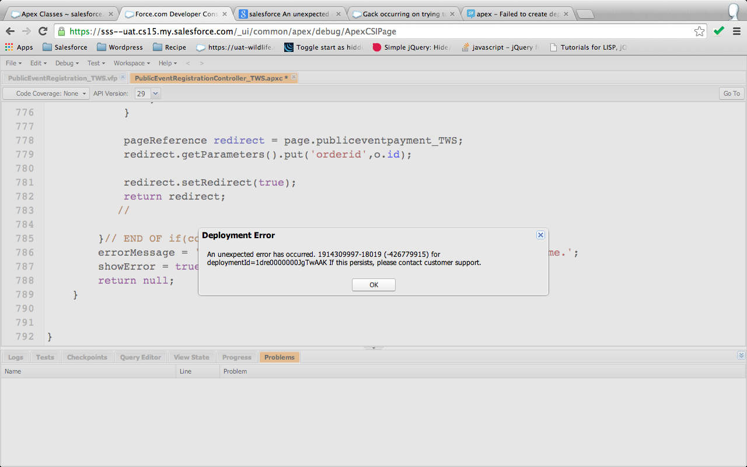The image size is (747, 467).
Task: Close the Gack occurring browser tab
Action: [x=452, y=14]
